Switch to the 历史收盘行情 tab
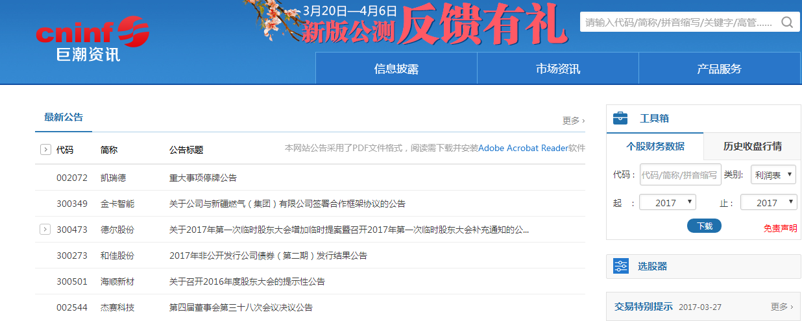 coord(752,147)
